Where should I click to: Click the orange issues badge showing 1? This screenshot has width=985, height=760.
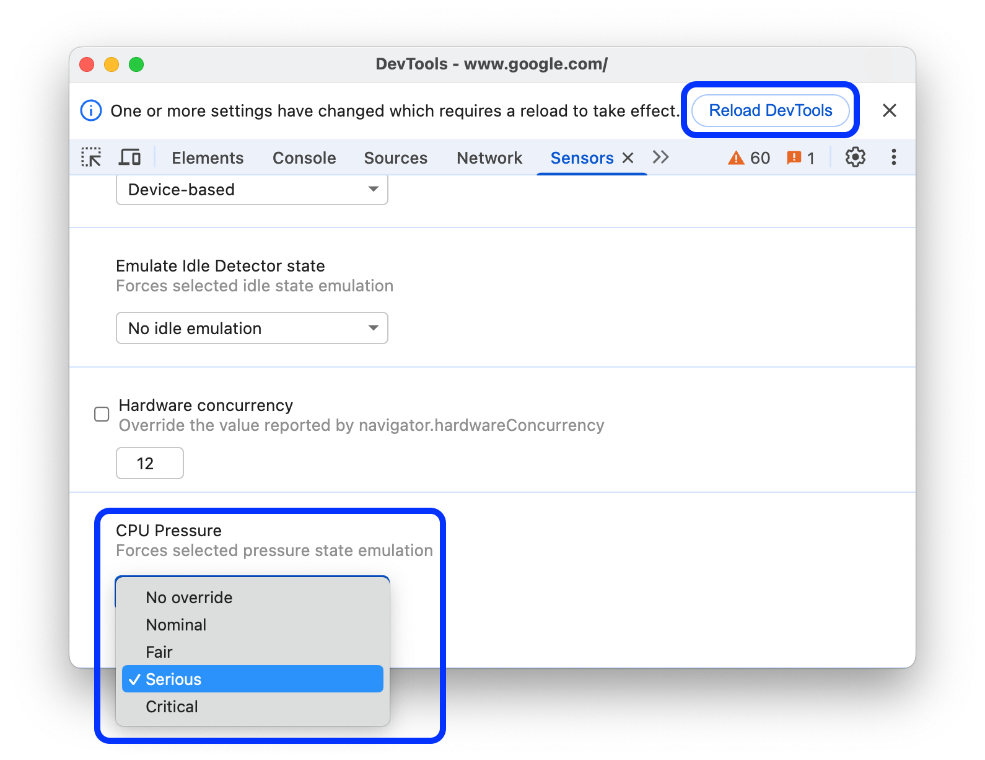800,158
